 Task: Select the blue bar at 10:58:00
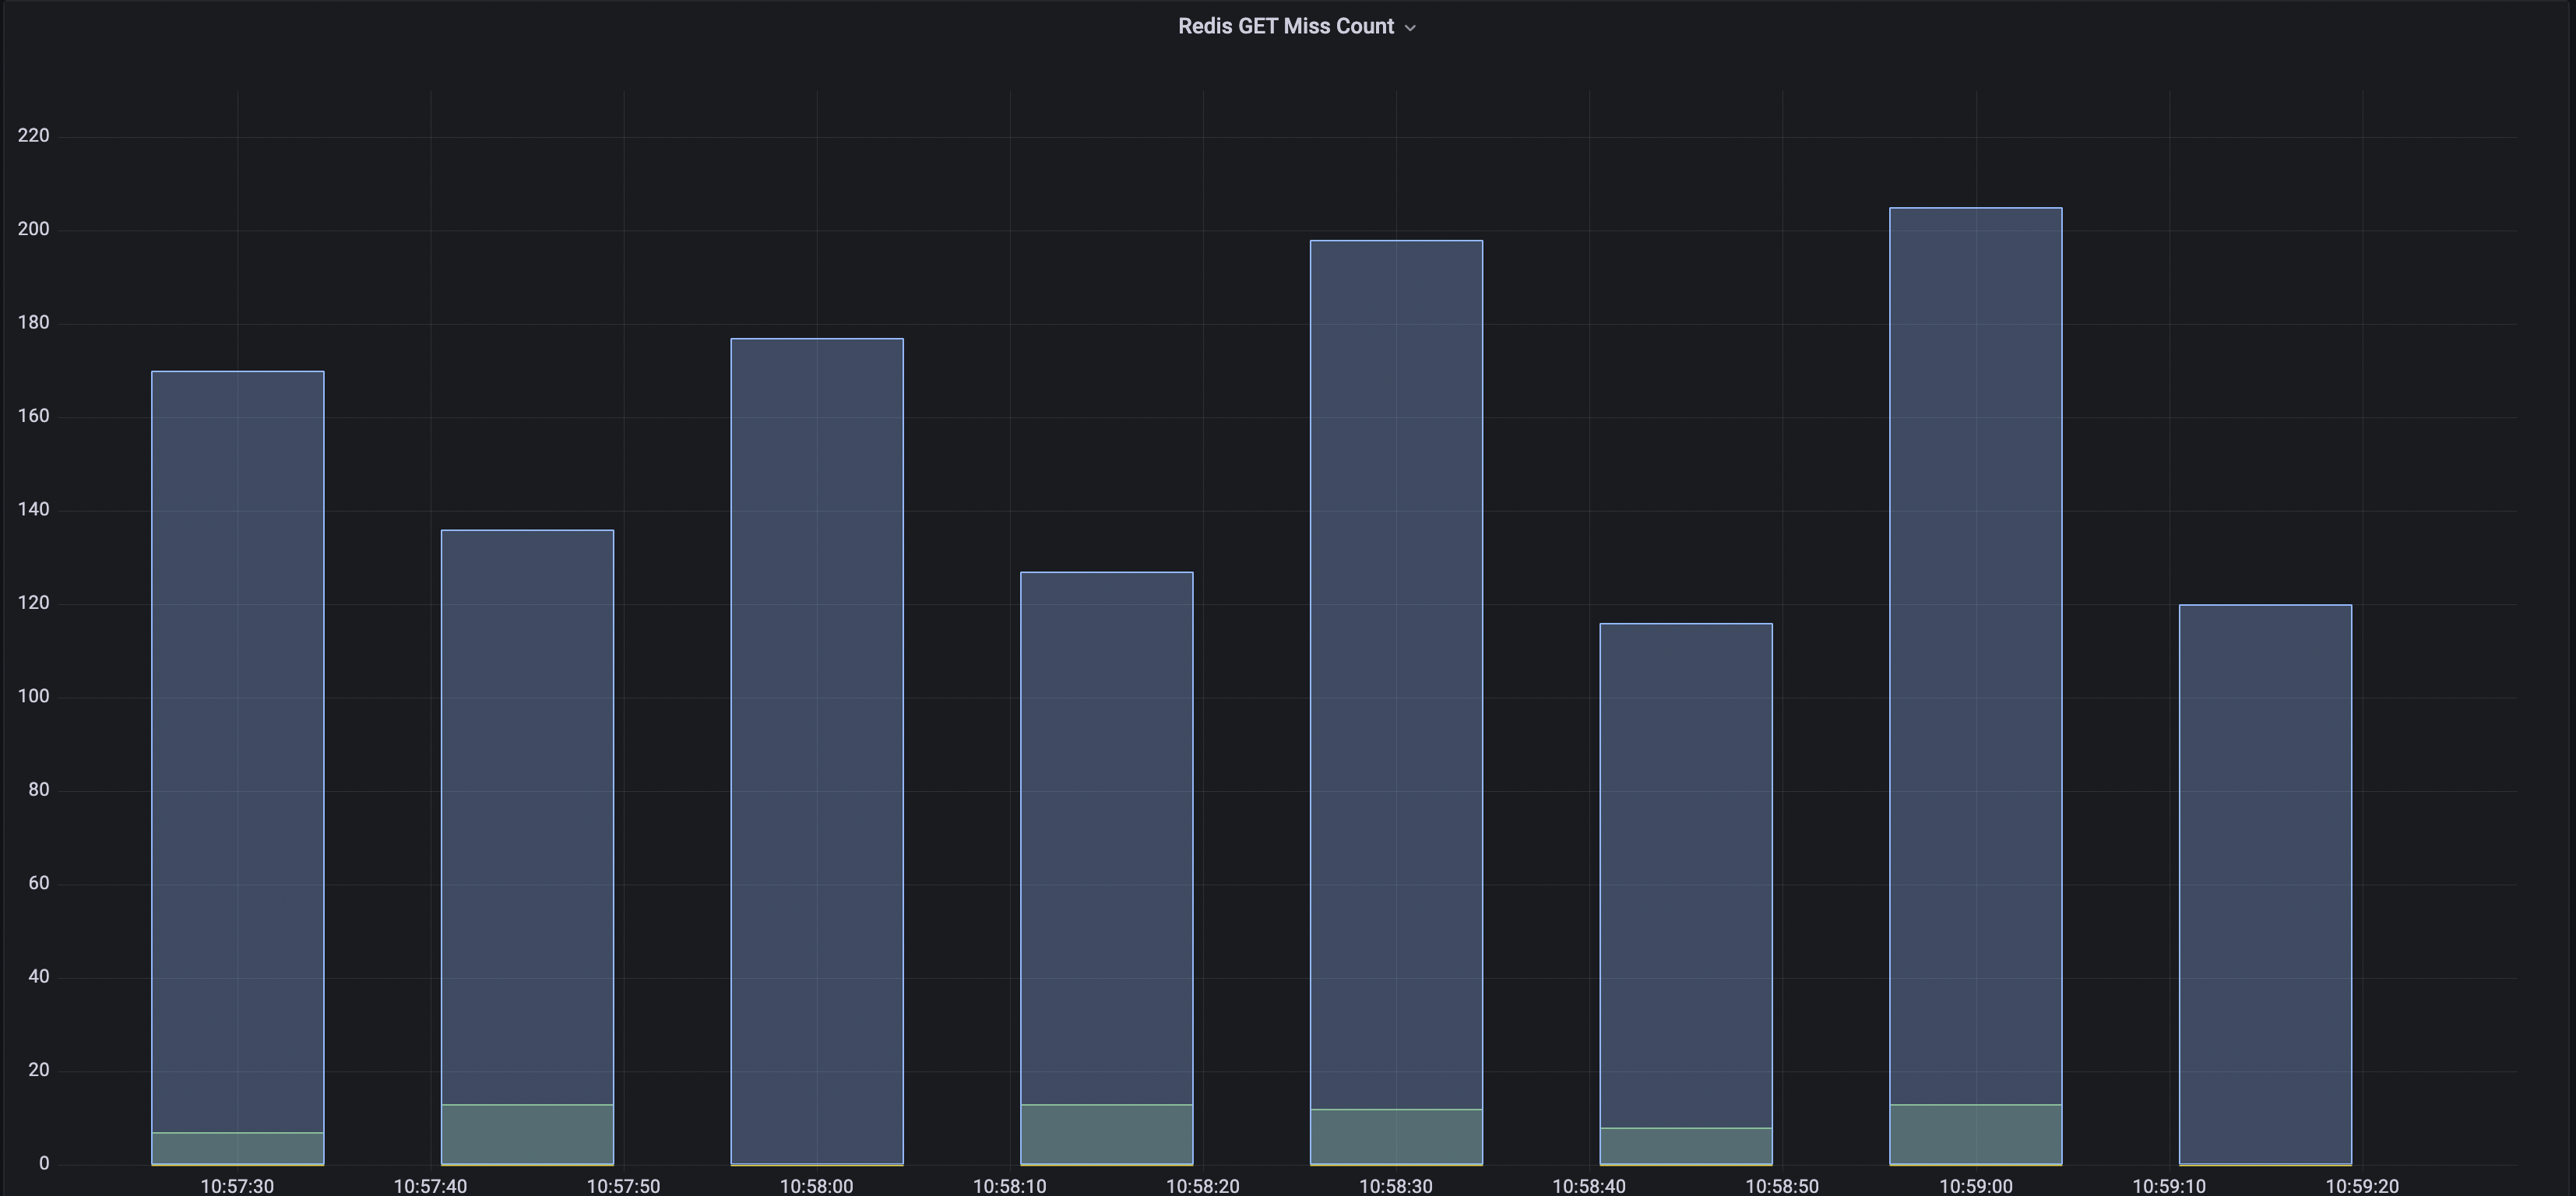817,751
